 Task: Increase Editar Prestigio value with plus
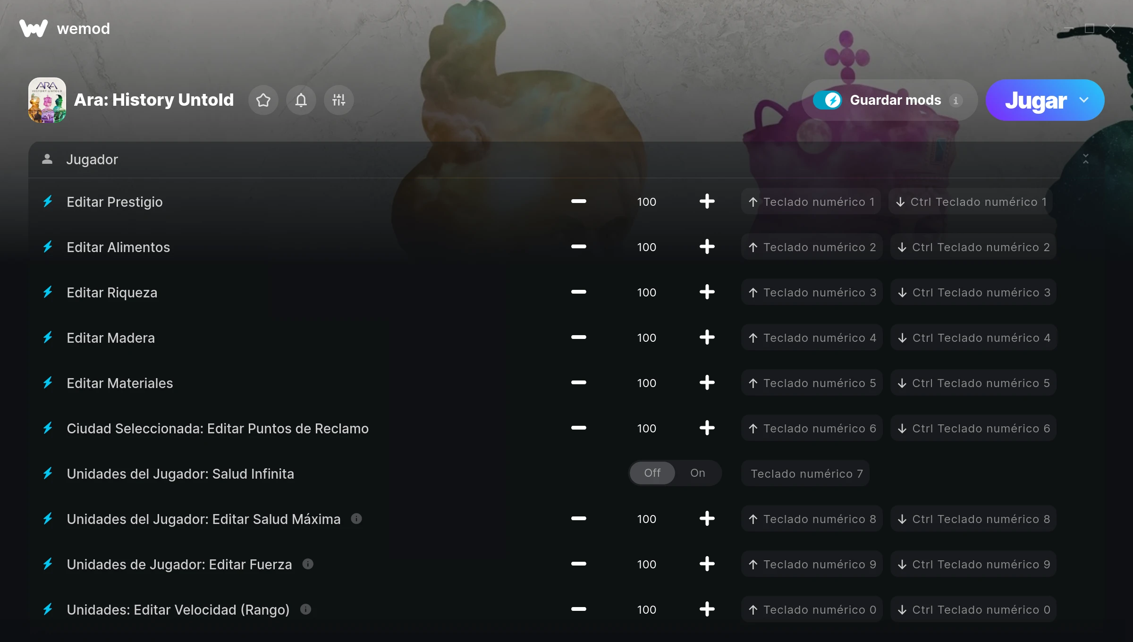(707, 202)
